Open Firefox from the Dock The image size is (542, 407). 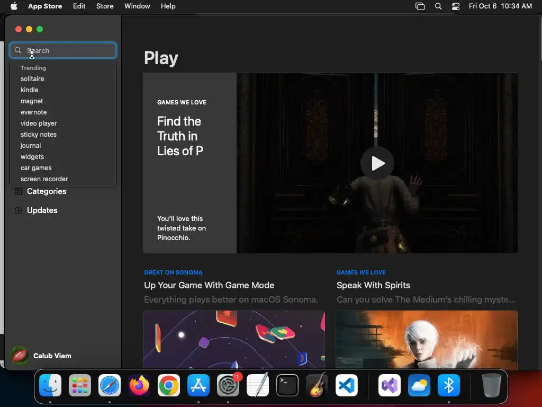coord(139,385)
